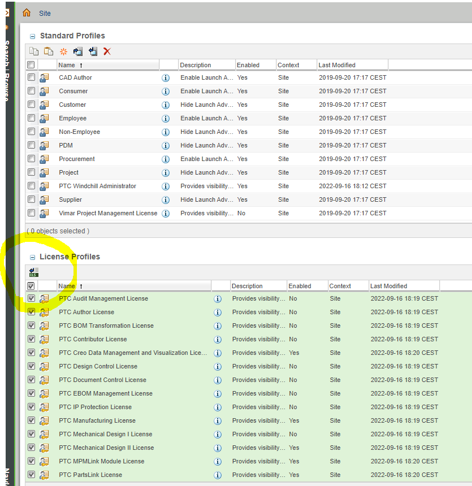472x486 pixels.
Task: Collapse the License Profiles section
Action: (32, 257)
